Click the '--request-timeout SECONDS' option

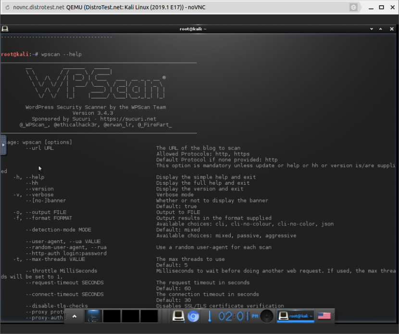pos(64,283)
